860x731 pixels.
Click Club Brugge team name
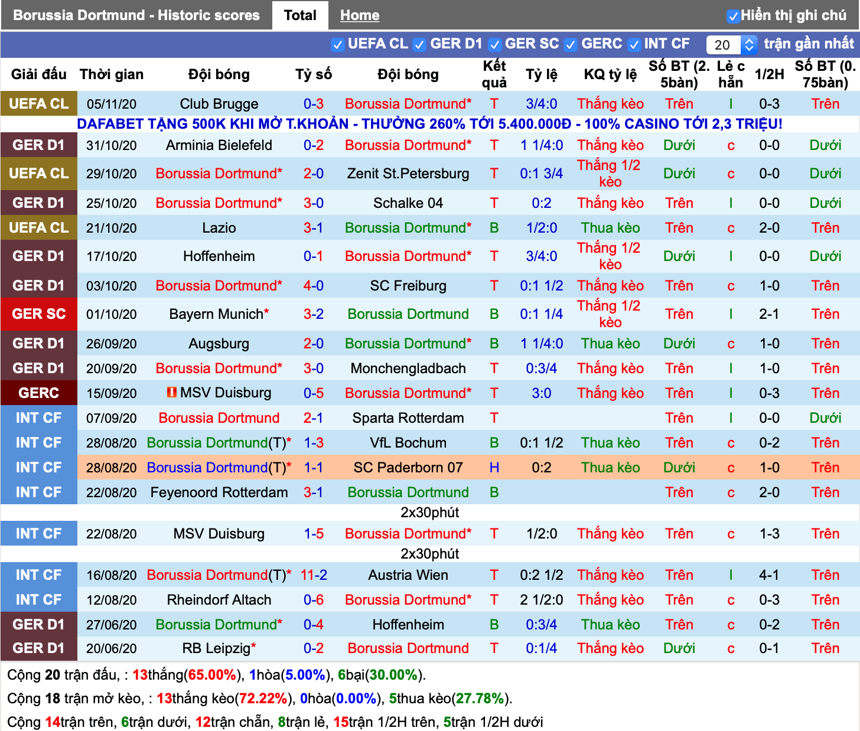click(x=219, y=104)
